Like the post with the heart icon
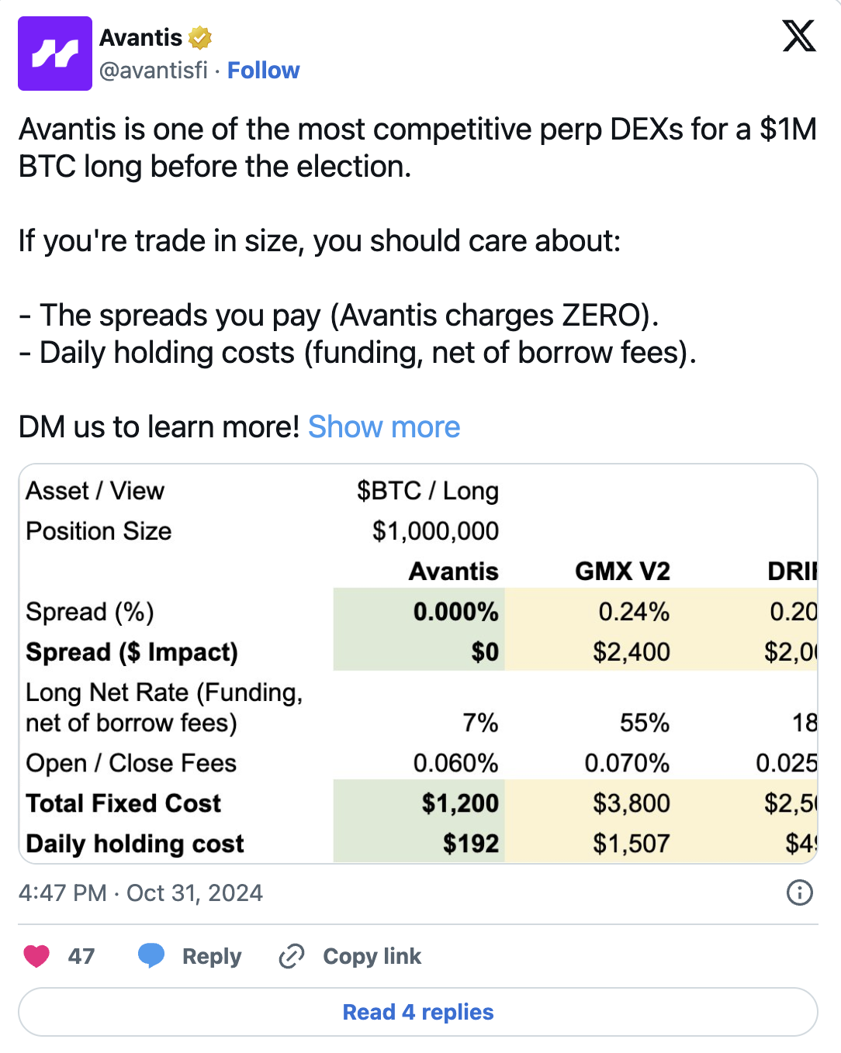The image size is (841, 1053). tap(36, 956)
